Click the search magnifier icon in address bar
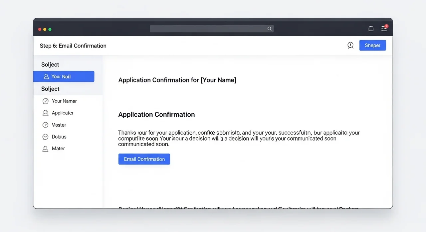Viewport: 426px width, 232px height. [x=270, y=29]
